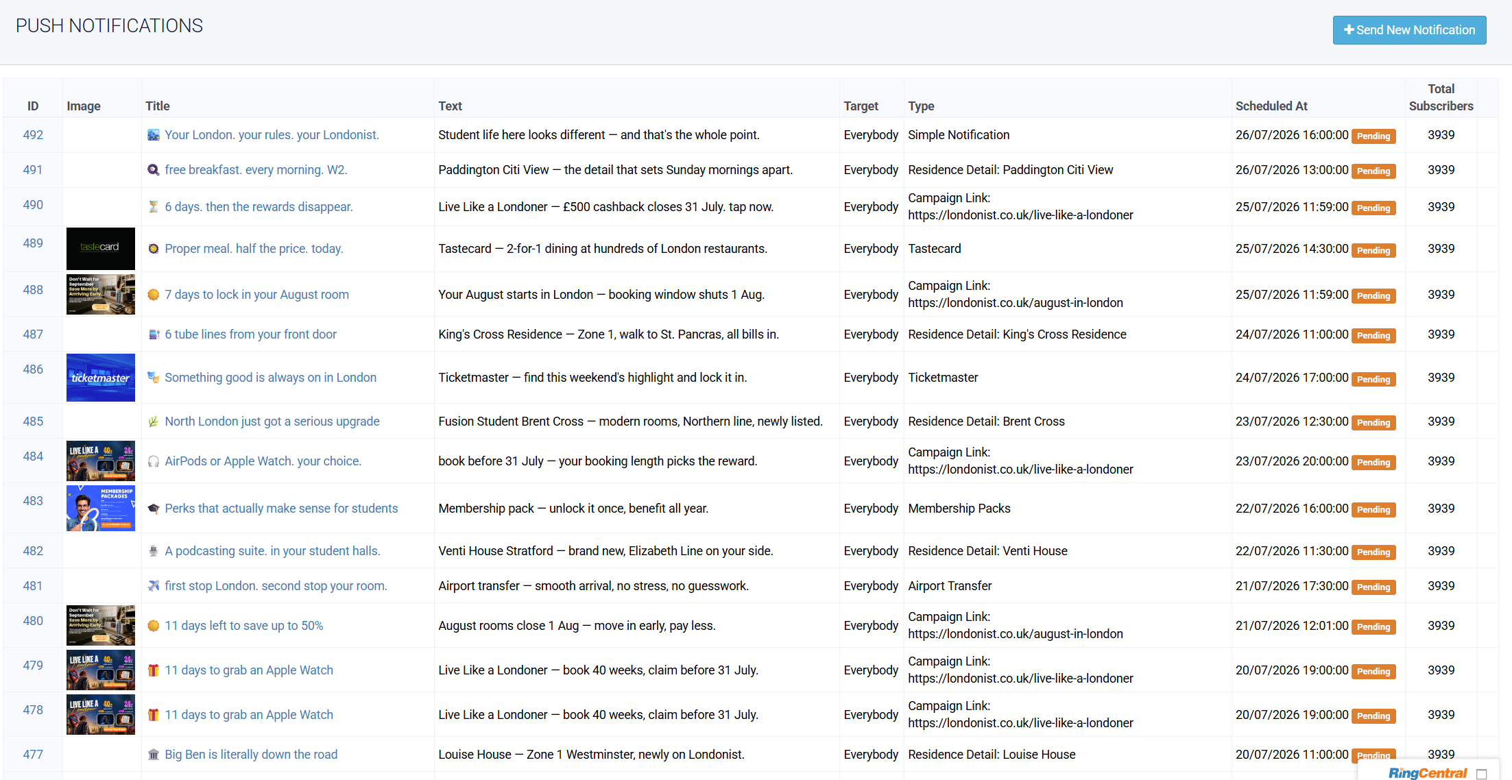Image resolution: width=1512 pixels, height=780 pixels.
Task: Open 'Big Ben is literally down the road' link
Action: point(251,755)
